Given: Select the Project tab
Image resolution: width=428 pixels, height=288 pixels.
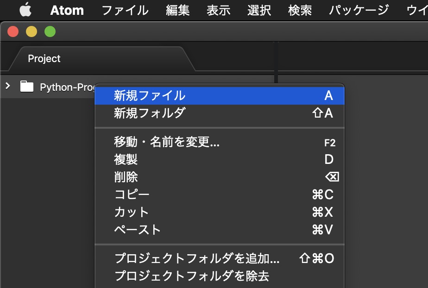Looking at the screenshot, I should pyautogui.click(x=44, y=59).
